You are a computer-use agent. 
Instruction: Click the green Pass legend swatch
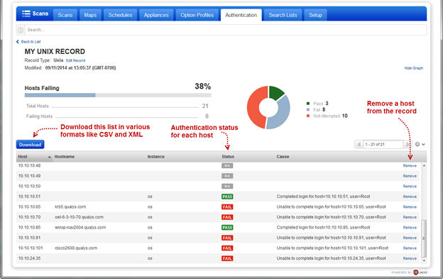[308, 104]
